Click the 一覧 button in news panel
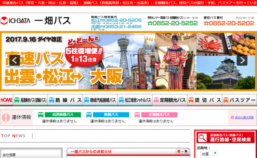The width and height of the screenshot is (257, 158). pyautogui.click(x=182, y=151)
